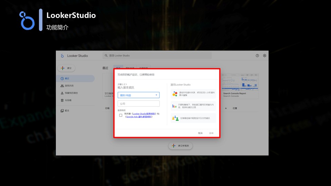
Task: Click the Looker Studio logo in app header
Action: coord(63,56)
